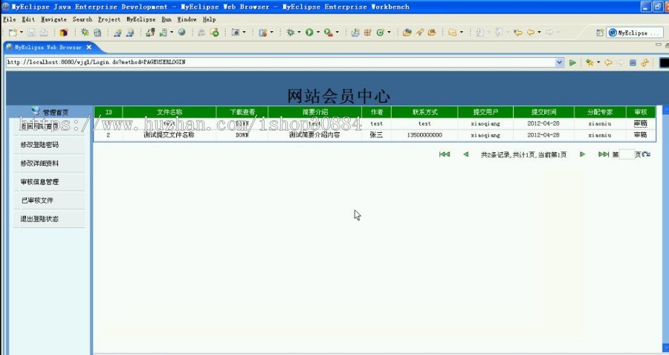Click the Debug bug toolbar icon
Image resolution: width=669 pixels, height=355 pixels.
coord(291,33)
